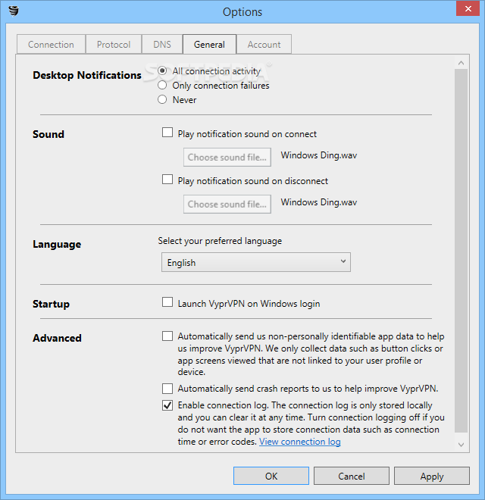This screenshot has width=485, height=500.
Task: Click the vertical scrollbar thumb
Action: tap(461, 251)
